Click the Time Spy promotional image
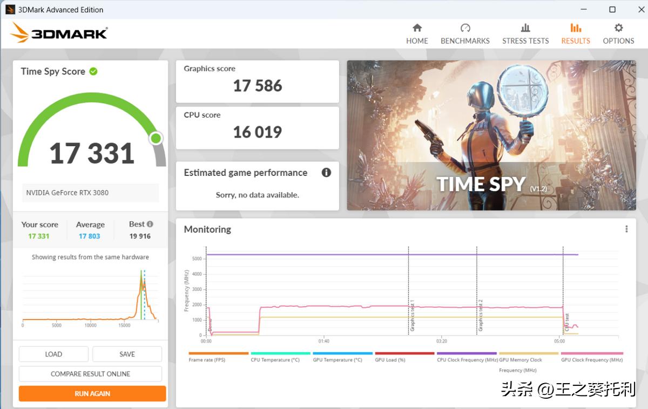This screenshot has width=648, height=409. tap(491, 135)
